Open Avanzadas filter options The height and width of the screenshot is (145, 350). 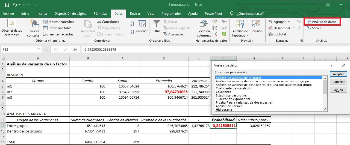point(173,34)
